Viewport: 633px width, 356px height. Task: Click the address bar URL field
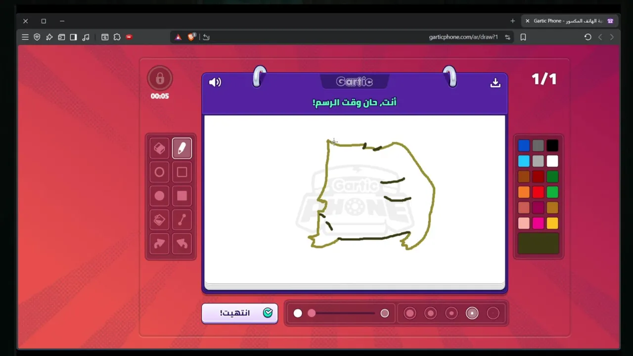(x=463, y=37)
